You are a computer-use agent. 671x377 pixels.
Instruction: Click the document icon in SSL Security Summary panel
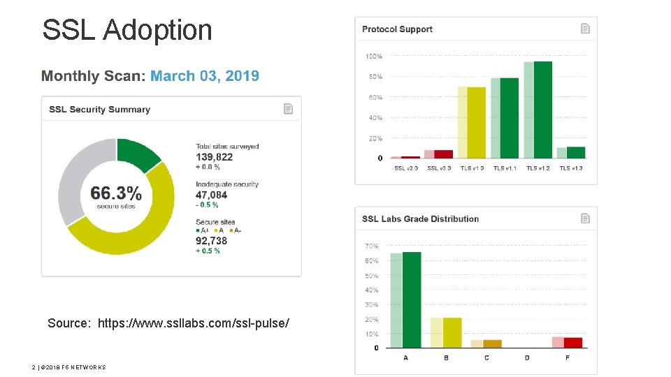coord(289,109)
